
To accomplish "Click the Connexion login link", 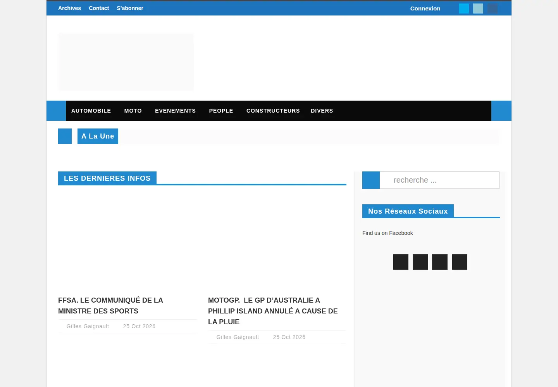I will coord(425,9).
